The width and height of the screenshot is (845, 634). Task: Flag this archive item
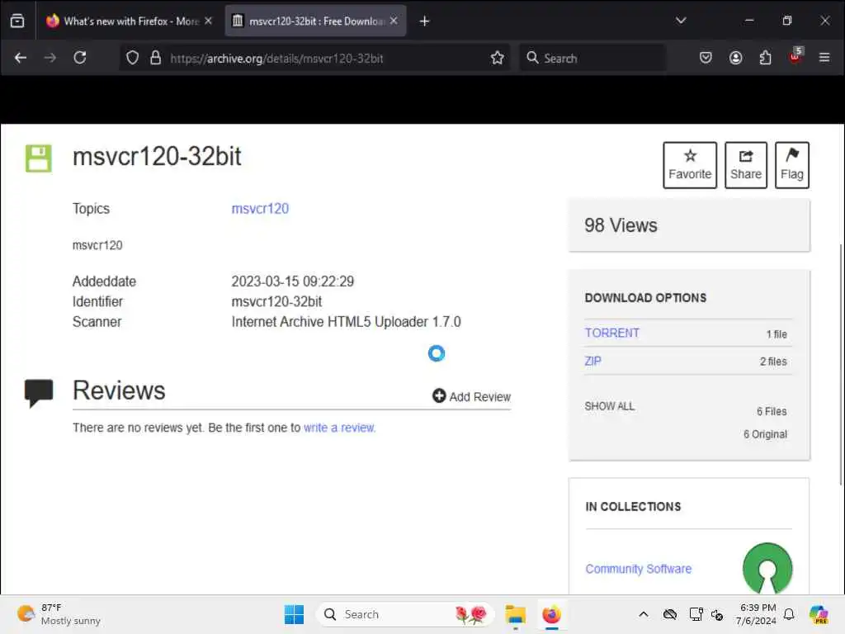[x=791, y=165]
